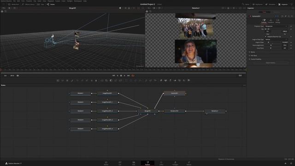Add an Image Plane 3D node from the toolbar
Screen dimensions: 295x166
(x=161, y=80)
